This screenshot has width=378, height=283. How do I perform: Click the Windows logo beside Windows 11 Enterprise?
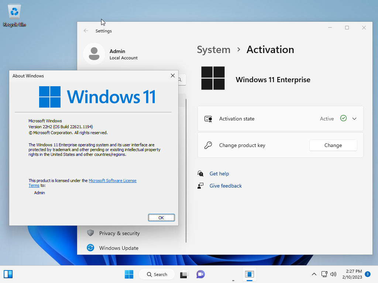coord(213,78)
